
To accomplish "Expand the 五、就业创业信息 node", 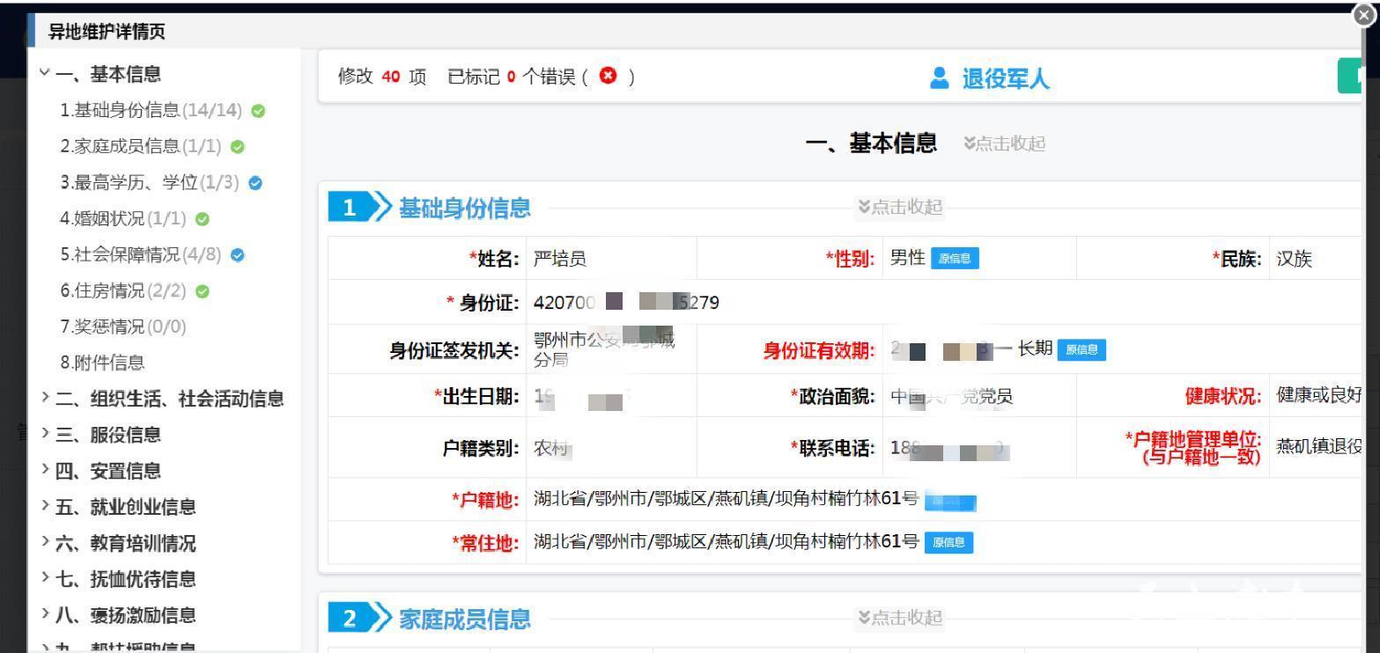I will coord(45,507).
